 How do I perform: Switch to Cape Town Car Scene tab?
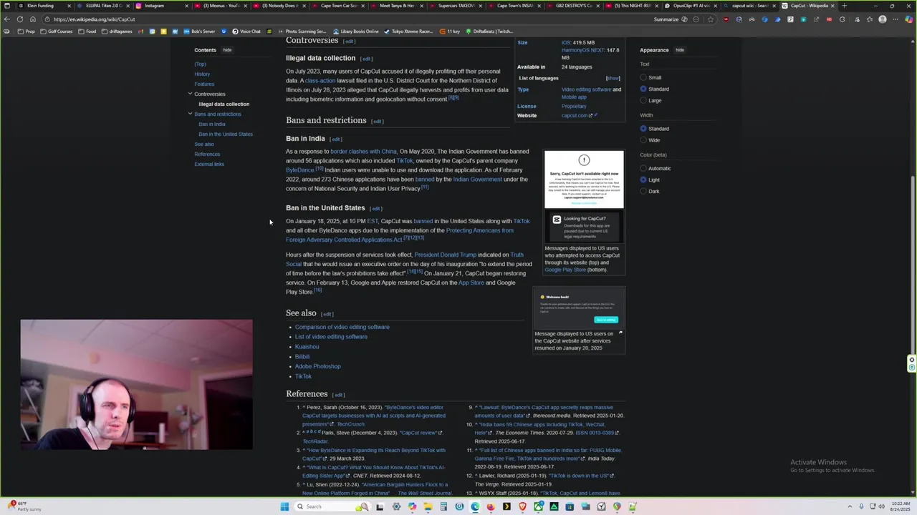click(x=337, y=6)
